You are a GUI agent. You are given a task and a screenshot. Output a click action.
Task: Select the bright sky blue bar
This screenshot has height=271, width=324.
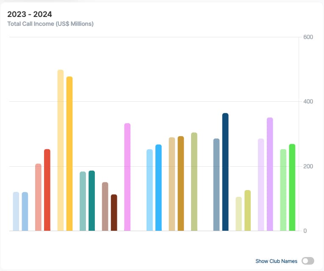(158, 188)
